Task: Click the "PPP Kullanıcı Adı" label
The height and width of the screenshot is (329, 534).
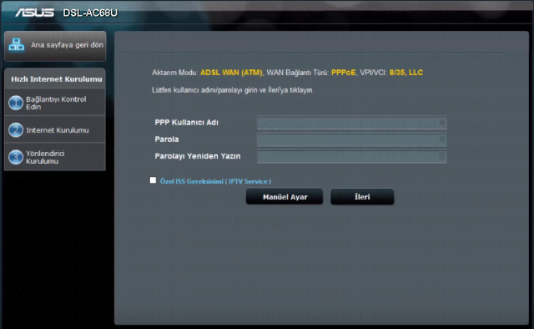Action: tap(187, 123)
